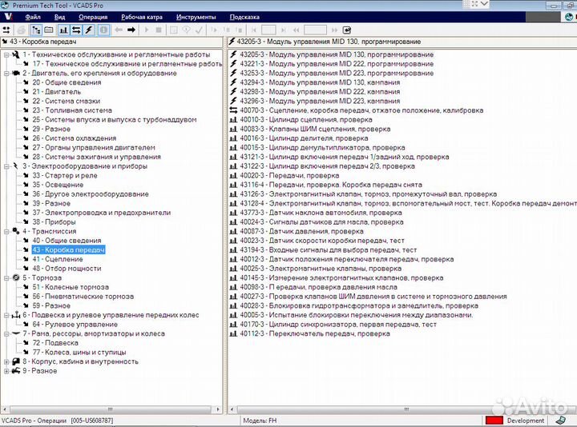Click calibration arrows icon of operation 40070-3
The height and width of the screenshot is (427, 577).
pos(233,110)
